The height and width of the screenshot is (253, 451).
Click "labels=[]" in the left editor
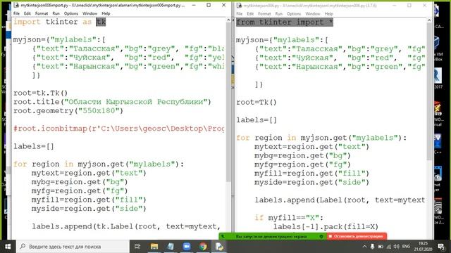(x=34, y=147)
